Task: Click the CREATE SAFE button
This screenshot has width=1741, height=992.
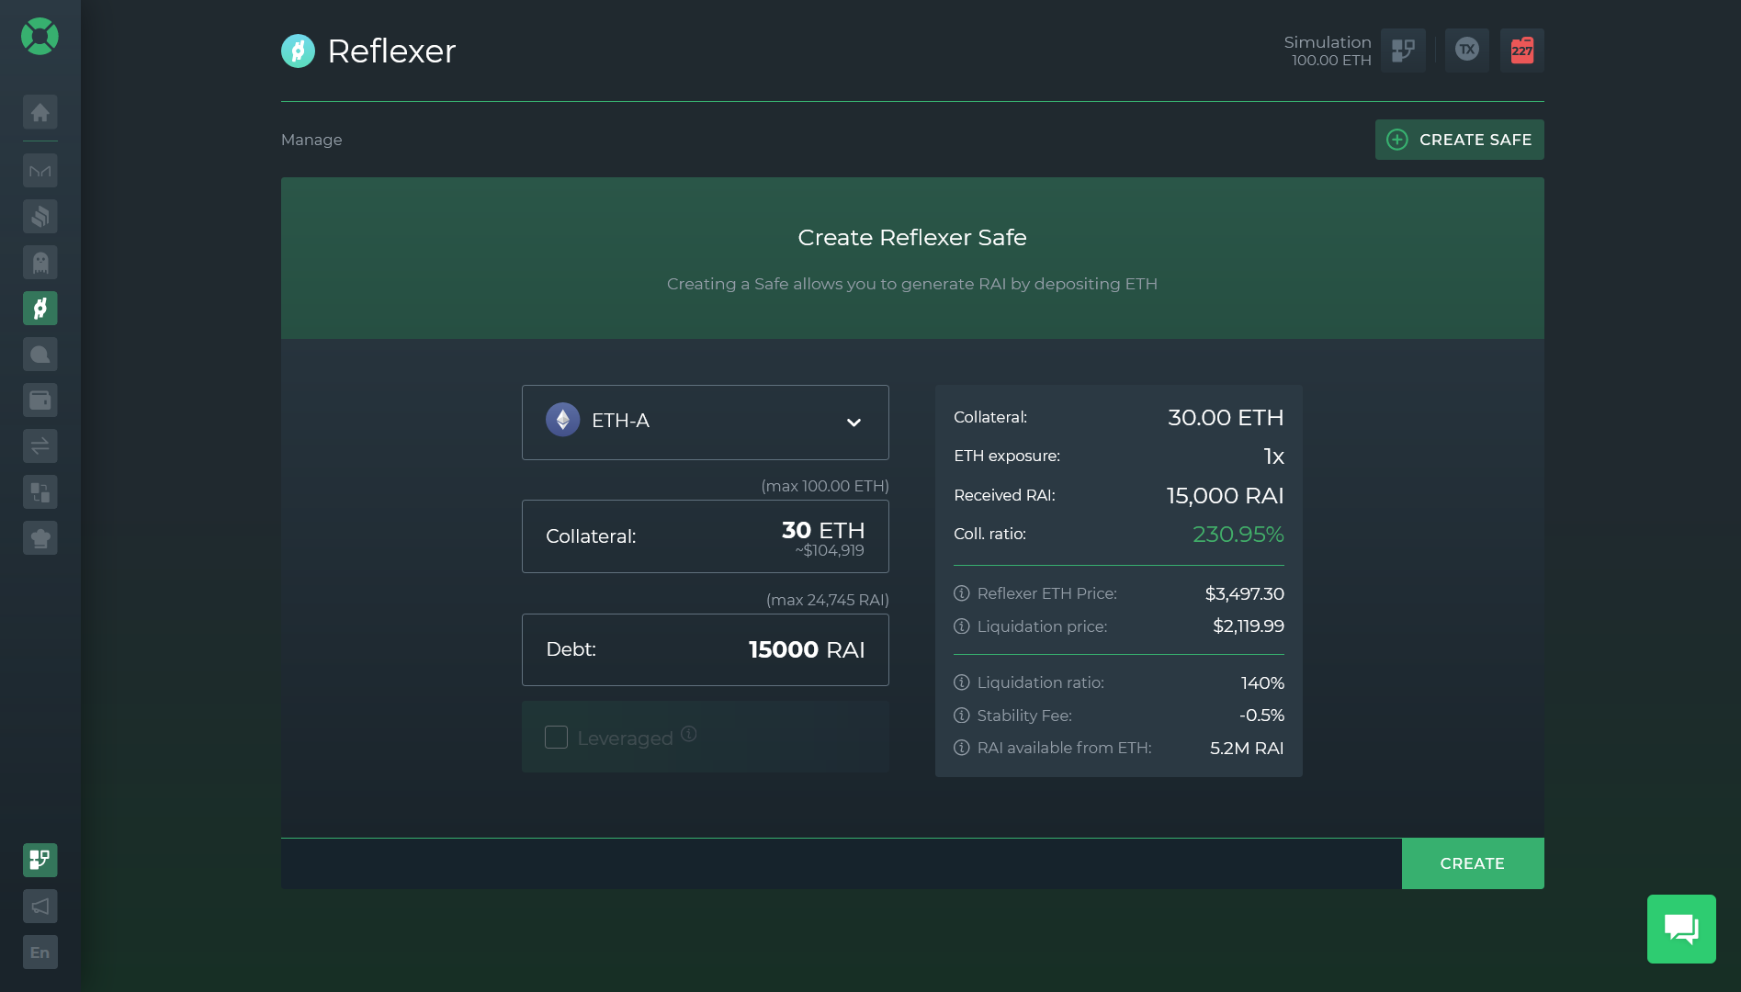Action: pos(1459,140)
